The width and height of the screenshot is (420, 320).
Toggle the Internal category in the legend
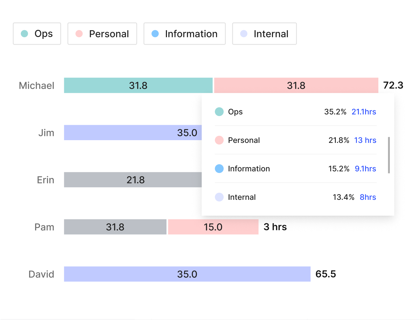tap(264, 34)
